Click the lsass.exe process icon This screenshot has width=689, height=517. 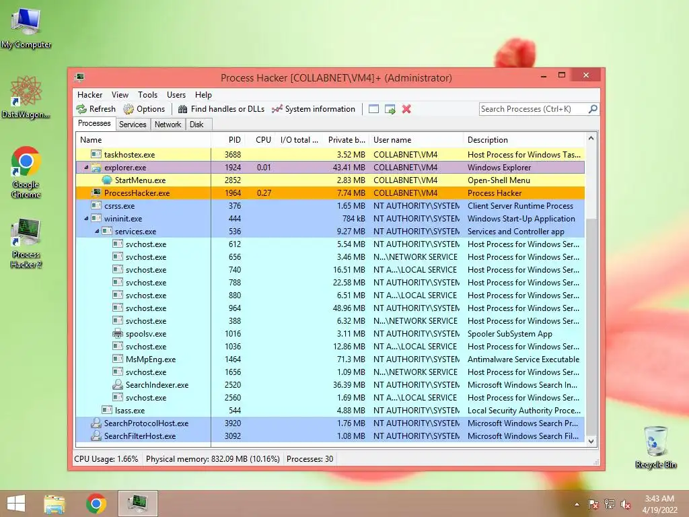click(107, 410)
